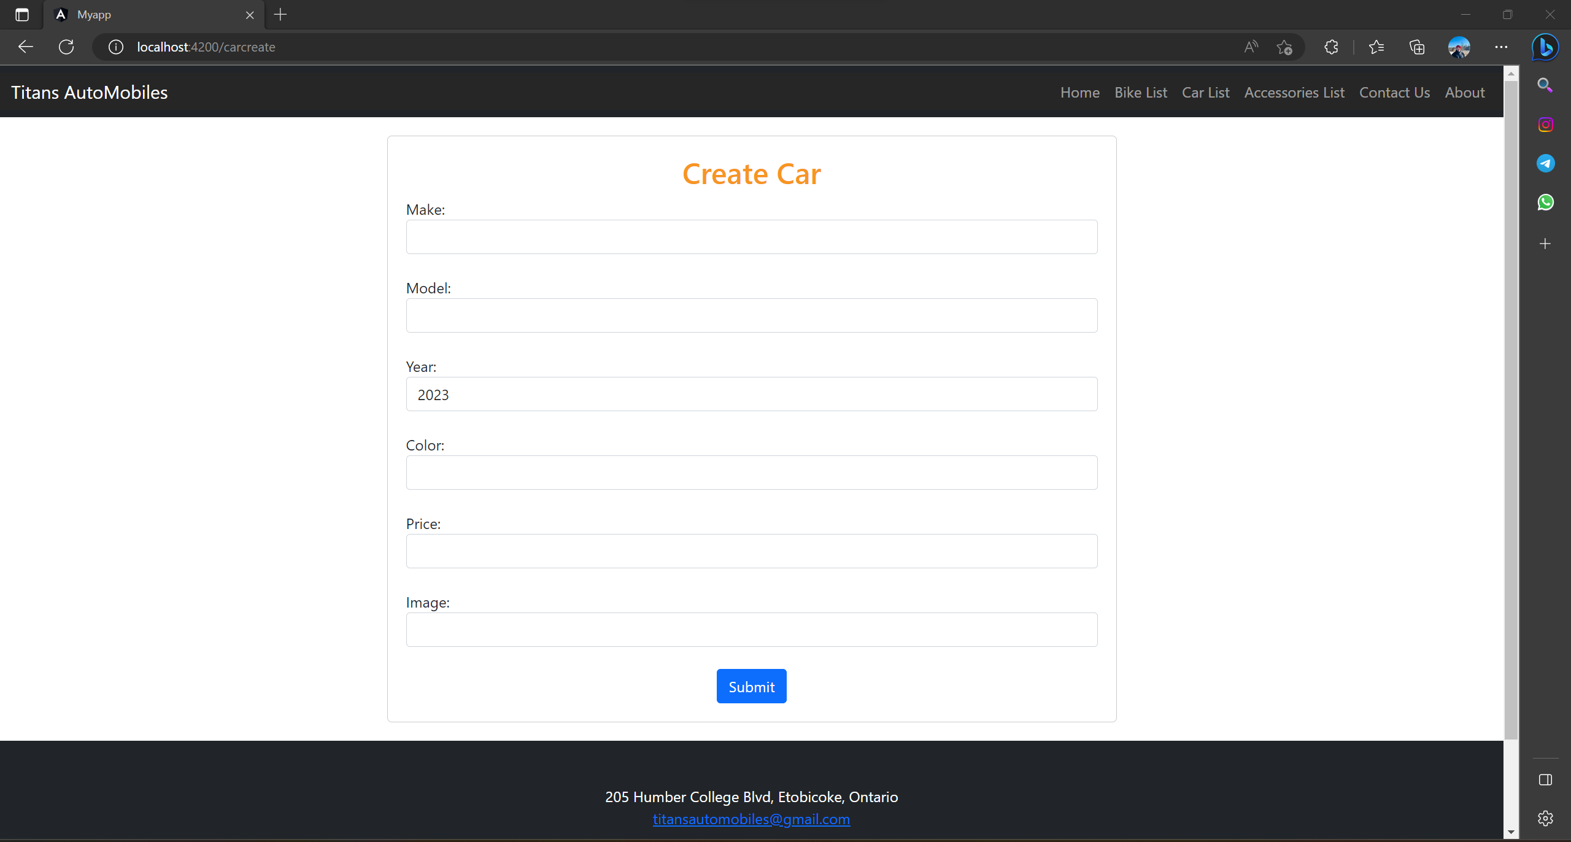This screenshot has width=1571, height=842.
Task: Open the browser Extensions panel
Action: pos(1330,47)
